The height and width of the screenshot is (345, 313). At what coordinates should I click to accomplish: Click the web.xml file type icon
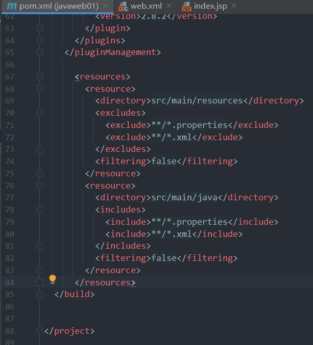123,6
